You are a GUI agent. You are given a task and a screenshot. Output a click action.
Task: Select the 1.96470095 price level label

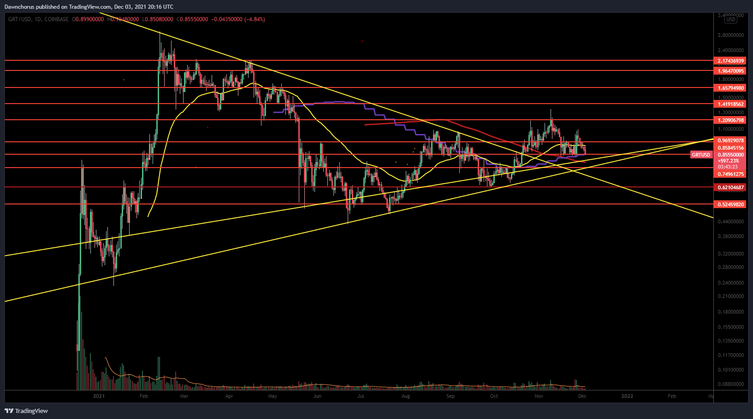[730, 71]
